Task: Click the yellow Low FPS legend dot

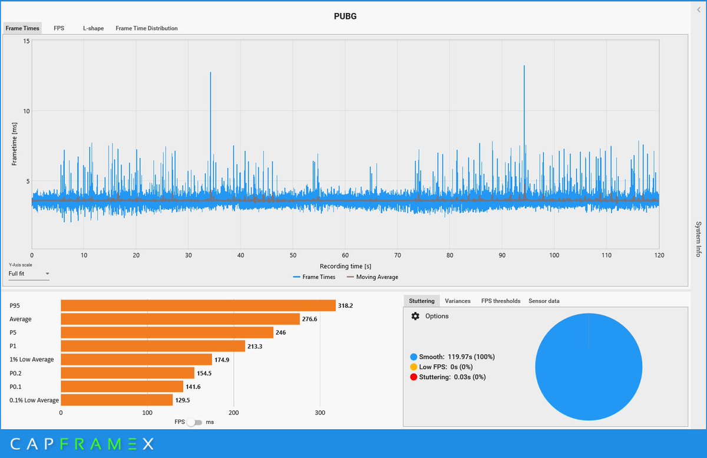Action: 414,367
